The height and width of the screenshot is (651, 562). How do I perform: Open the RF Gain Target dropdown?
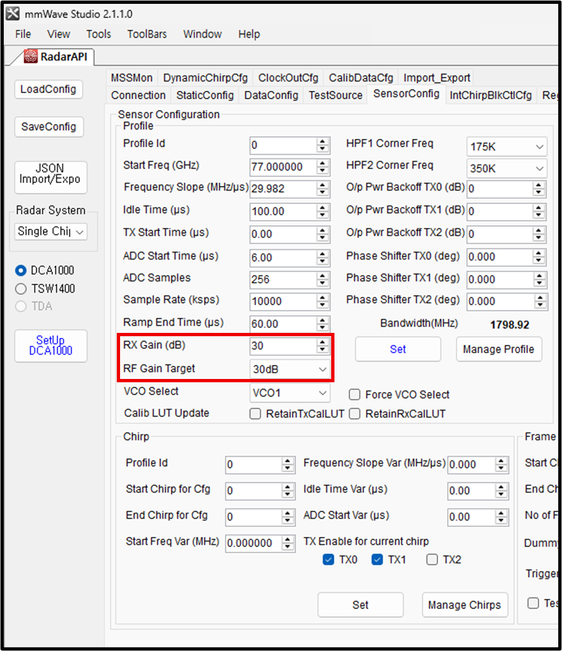coord(289,369)
